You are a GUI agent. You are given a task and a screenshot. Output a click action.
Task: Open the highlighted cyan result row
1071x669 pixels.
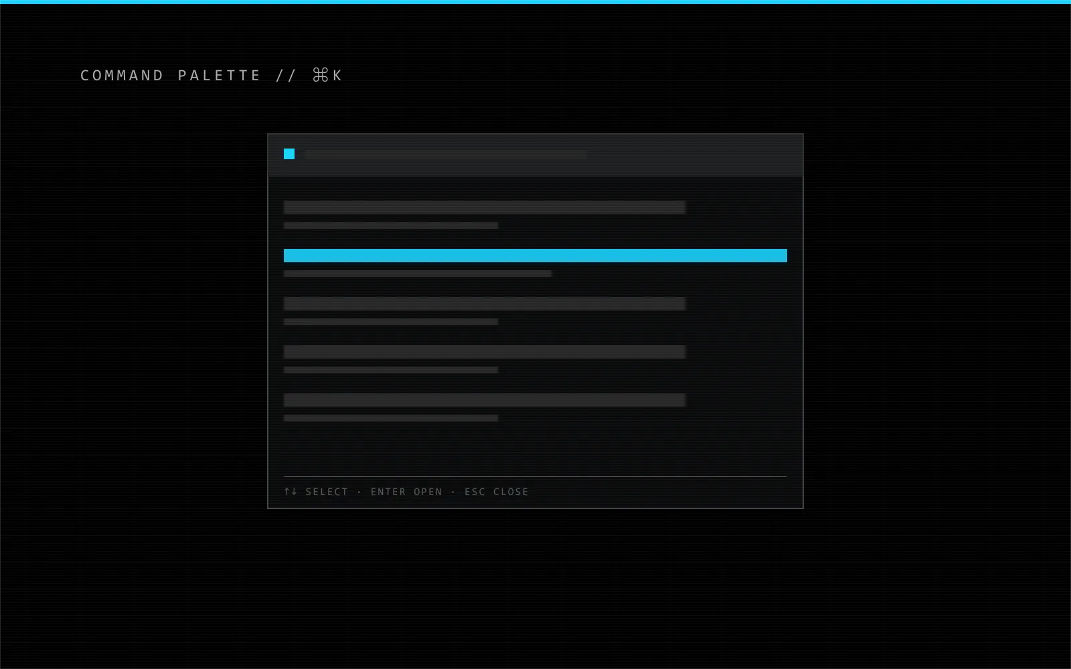(x=535, y=256)
